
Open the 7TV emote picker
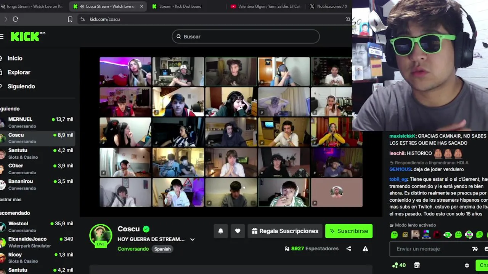tap(475, 249)
